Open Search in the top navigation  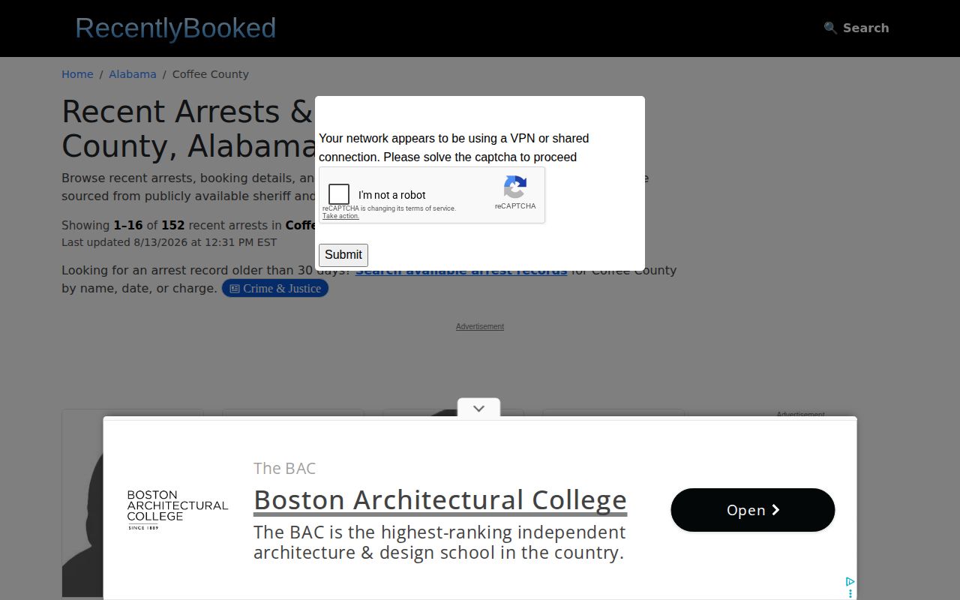(x=856, y=28)
